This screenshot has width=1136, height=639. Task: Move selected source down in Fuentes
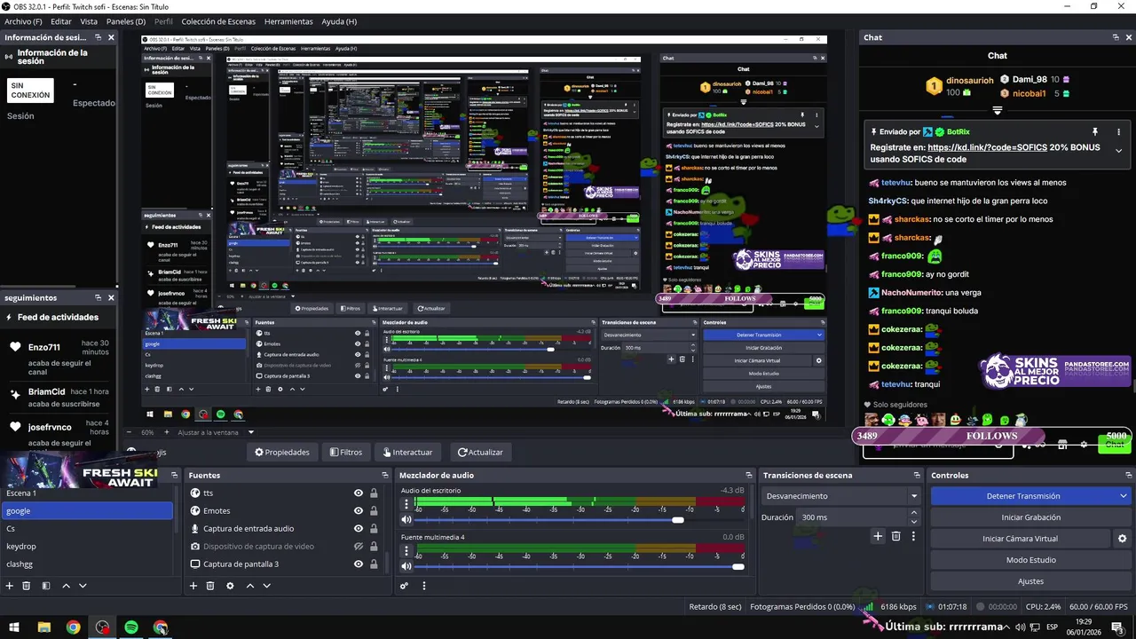pos(266,586)
